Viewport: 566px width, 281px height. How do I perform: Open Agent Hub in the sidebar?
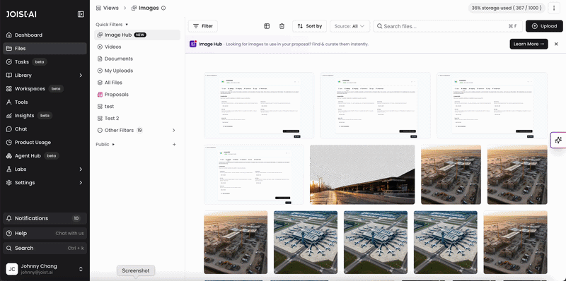pyautogui.click(x=45, y=155)
